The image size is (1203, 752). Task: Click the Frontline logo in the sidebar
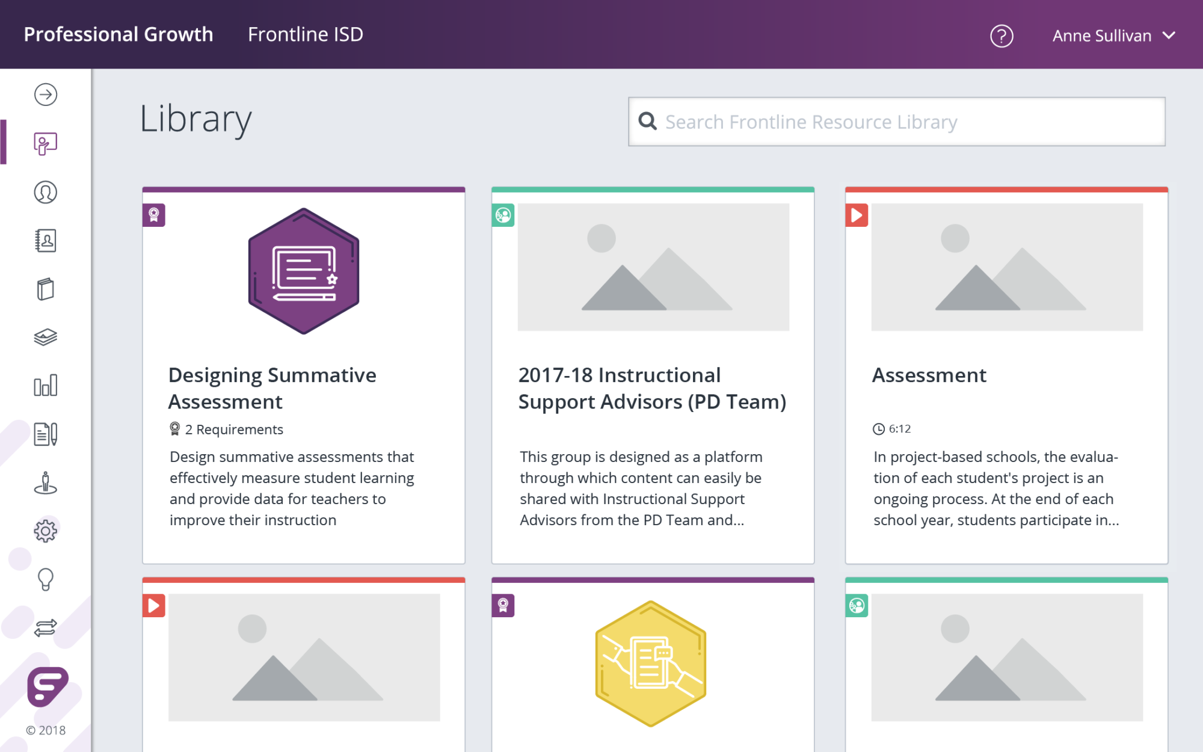(x=48, y=686)
